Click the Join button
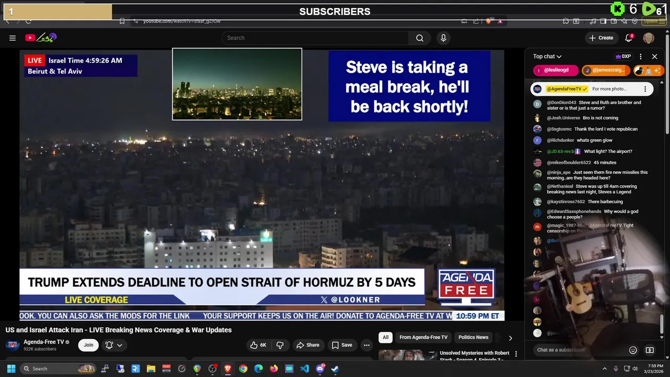670x377 pixels. point(88,345)
